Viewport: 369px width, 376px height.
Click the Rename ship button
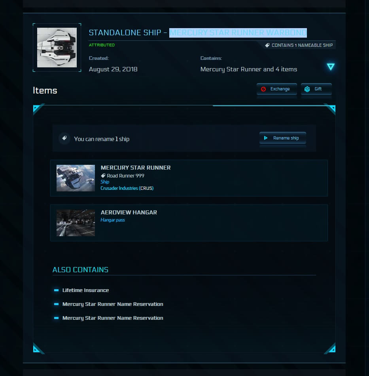[283, 138]
